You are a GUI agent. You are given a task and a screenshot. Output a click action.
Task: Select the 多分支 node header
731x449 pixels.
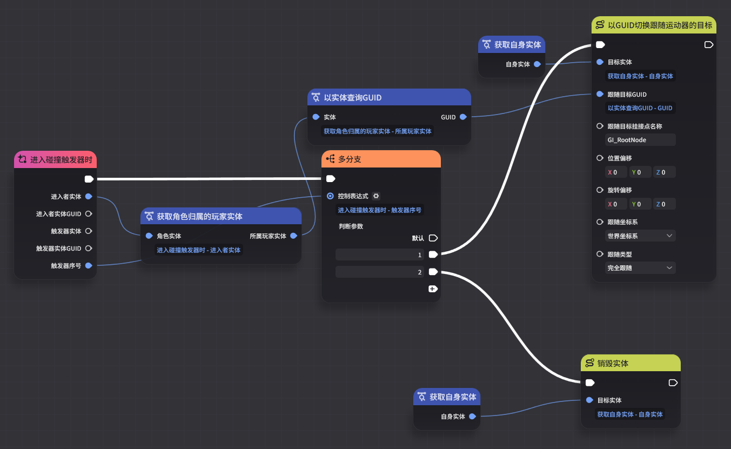(381, 159)
